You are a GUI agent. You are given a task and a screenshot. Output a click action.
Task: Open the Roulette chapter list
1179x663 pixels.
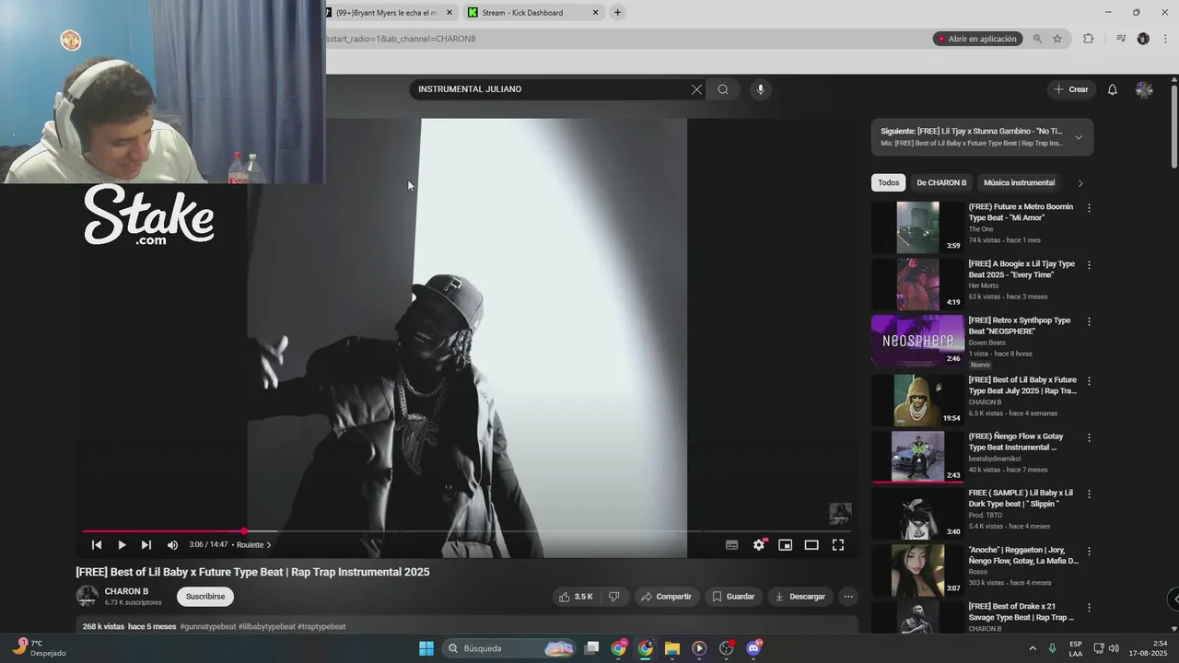click(253, 545)
